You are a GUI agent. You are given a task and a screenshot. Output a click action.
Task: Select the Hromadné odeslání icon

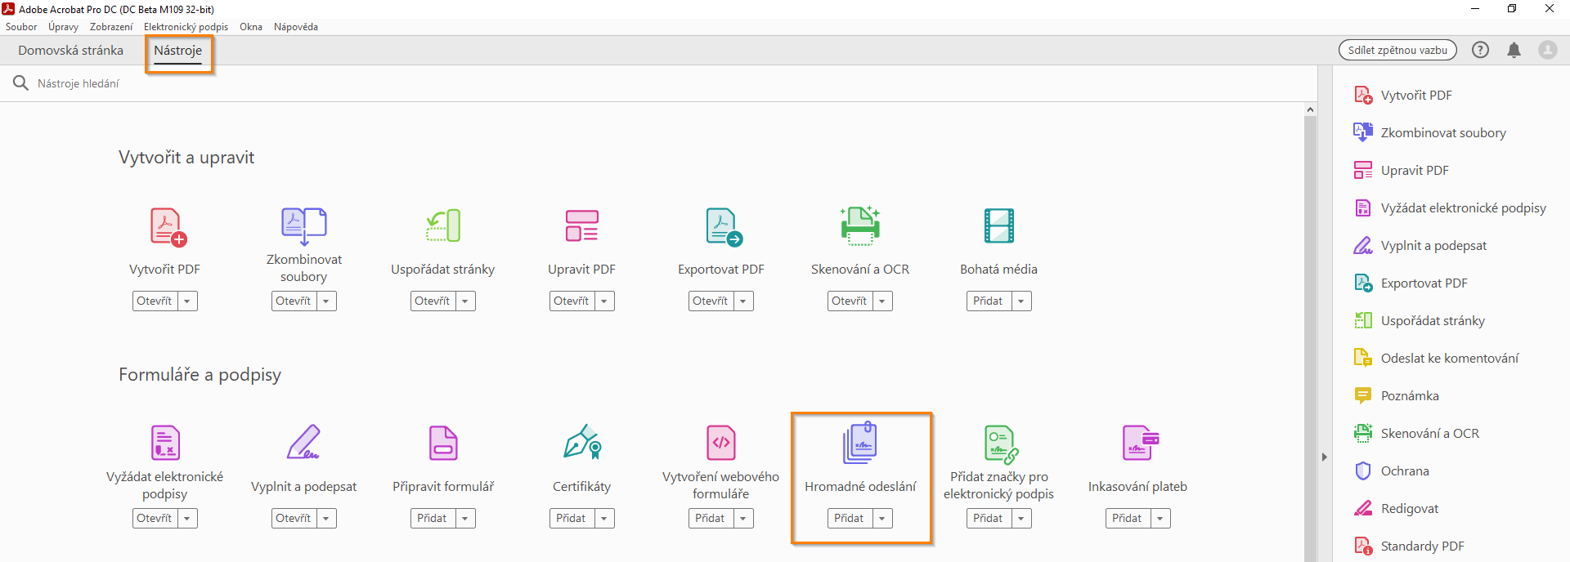(x=860, y=443)
